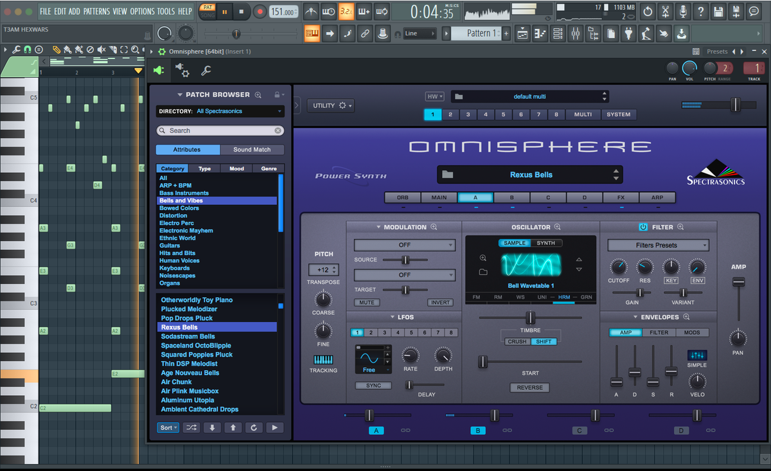This screenshot has height=471, width=771.
Task: Shuffle patches in the Omnisphere patch browser
Action: pyautogui.click(x=191, y=427)
